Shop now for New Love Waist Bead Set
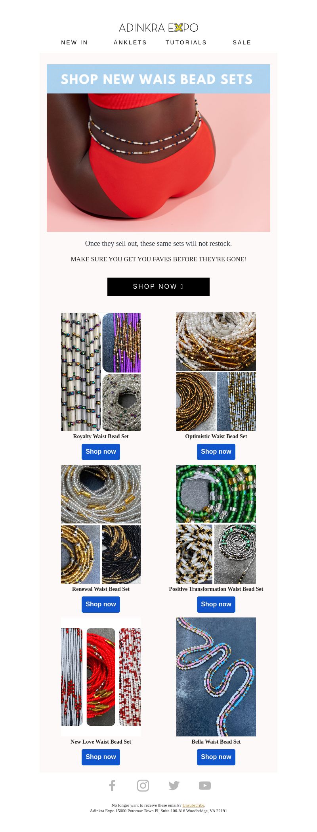Image resolution: width=317 pixels, height=832 pixels. 101,757
